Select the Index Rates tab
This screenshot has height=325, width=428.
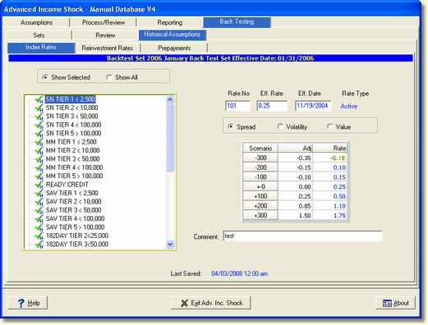(x=41, y=48)
